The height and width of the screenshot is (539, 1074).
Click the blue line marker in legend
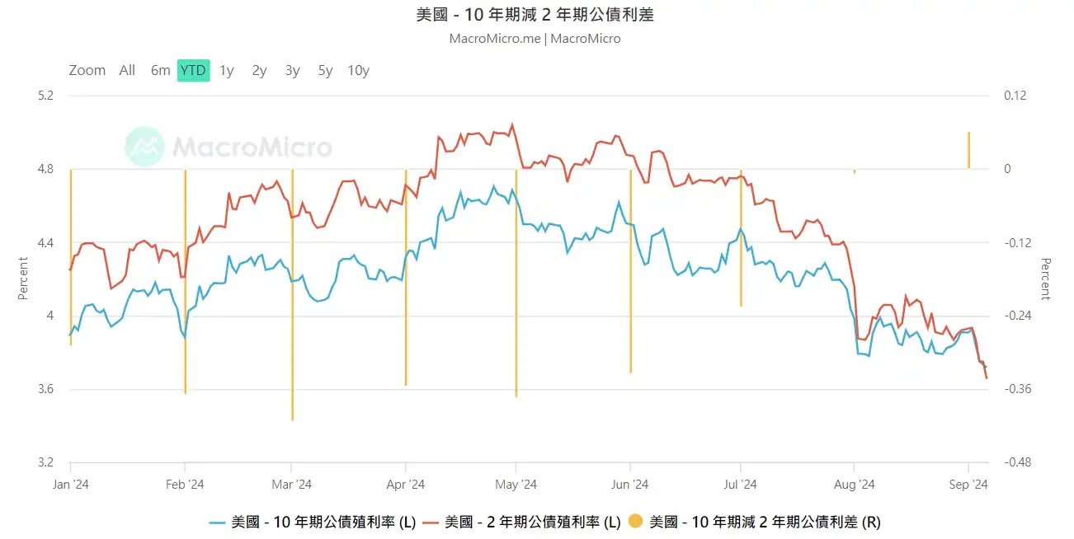[x=218, y=522]
